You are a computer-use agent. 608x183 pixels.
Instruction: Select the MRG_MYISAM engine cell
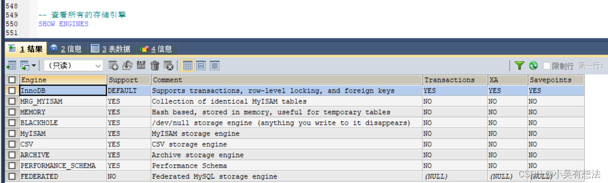click(x=63, y=102)
